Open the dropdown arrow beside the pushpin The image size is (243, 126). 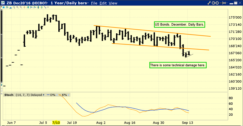227,3
